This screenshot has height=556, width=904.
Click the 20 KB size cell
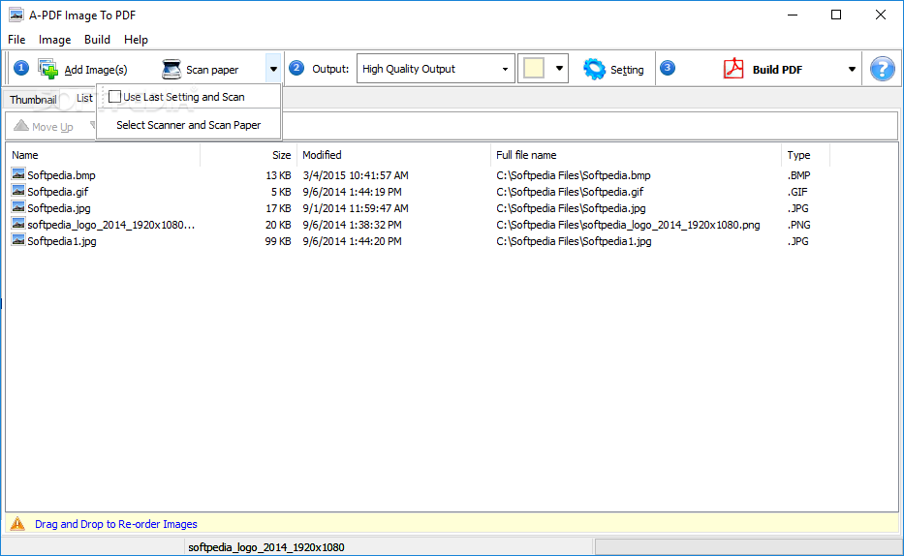point(278,225)
